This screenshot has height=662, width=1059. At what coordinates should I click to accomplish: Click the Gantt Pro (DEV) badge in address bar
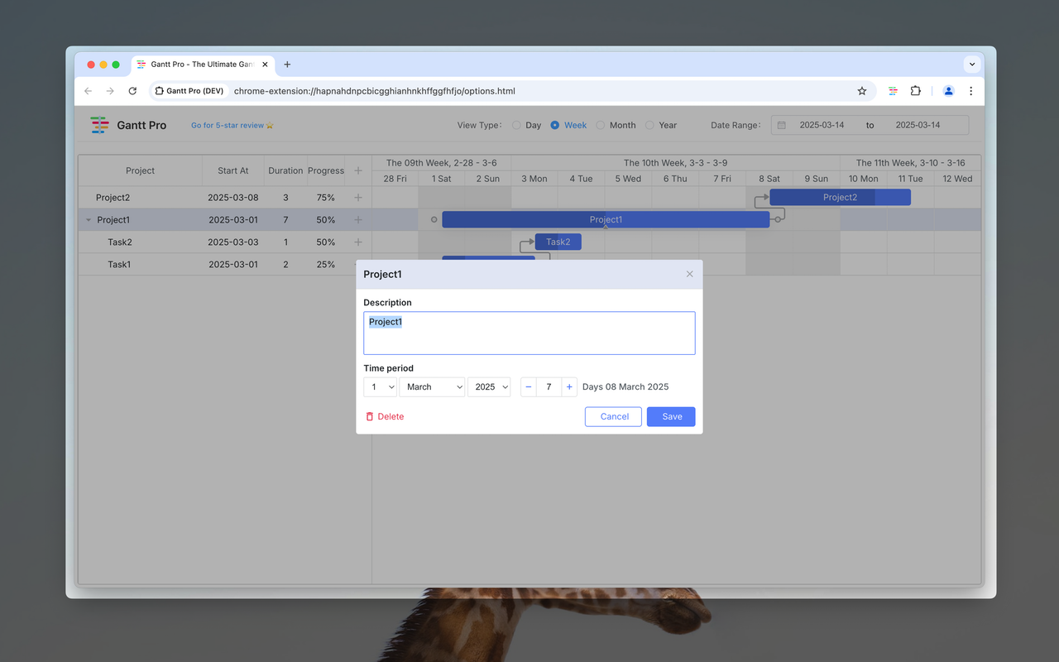pyautogui.click(x=189, y=91)
